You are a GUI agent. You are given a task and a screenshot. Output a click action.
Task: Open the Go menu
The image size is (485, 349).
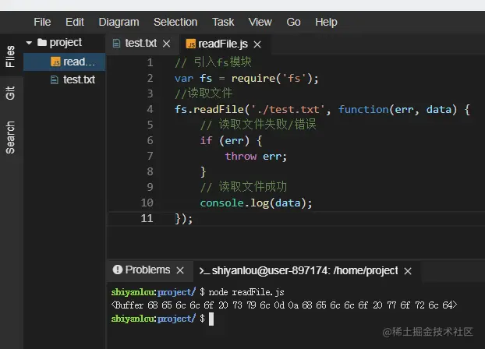293,23
